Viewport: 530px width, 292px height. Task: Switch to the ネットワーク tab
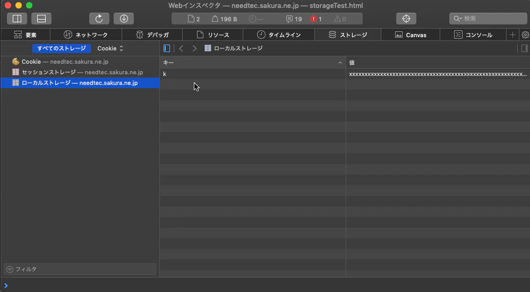(86, 35)
